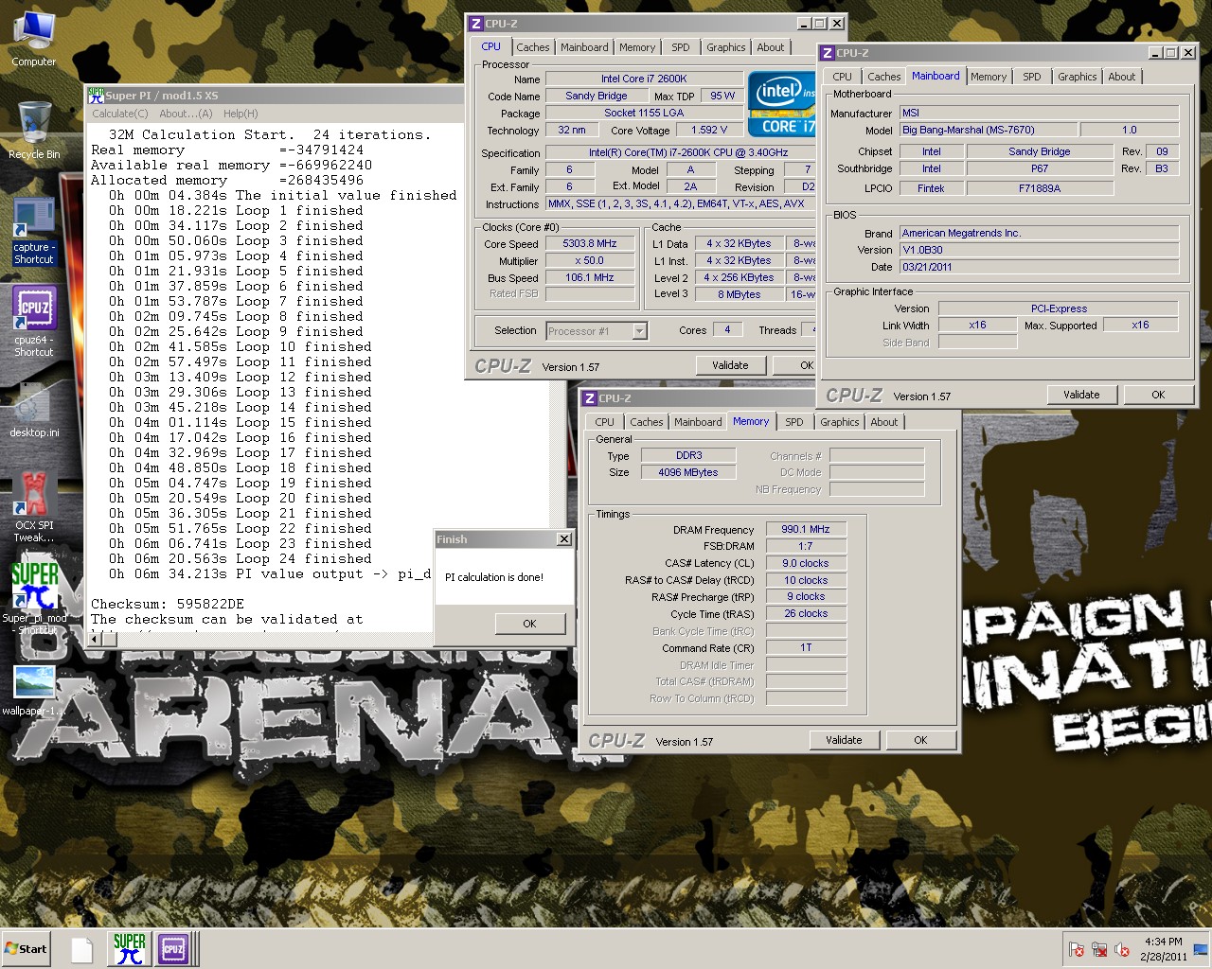Open the Help(H) menu in Super PI
The height and width of the screenshot is (969, 1212).
point(241,114)
